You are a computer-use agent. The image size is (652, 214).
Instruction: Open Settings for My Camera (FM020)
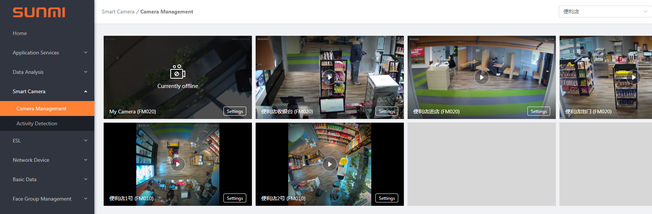coord(235,111)
